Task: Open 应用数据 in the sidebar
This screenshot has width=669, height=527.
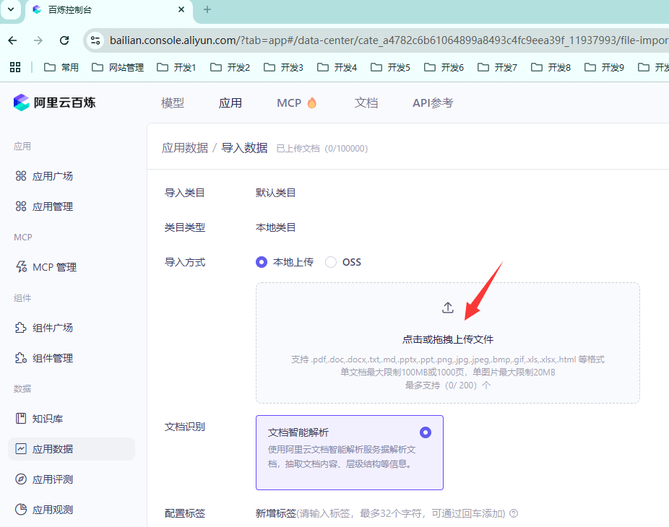Action: 72,449
